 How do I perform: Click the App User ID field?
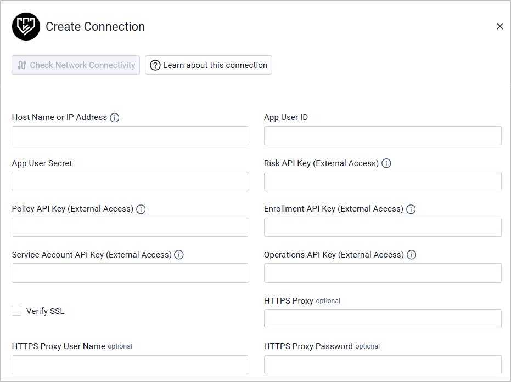pos(383,135)
